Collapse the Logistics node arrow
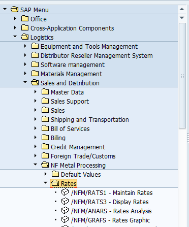Viewport: 189px width, 227px height. click(x=15, y=36)
